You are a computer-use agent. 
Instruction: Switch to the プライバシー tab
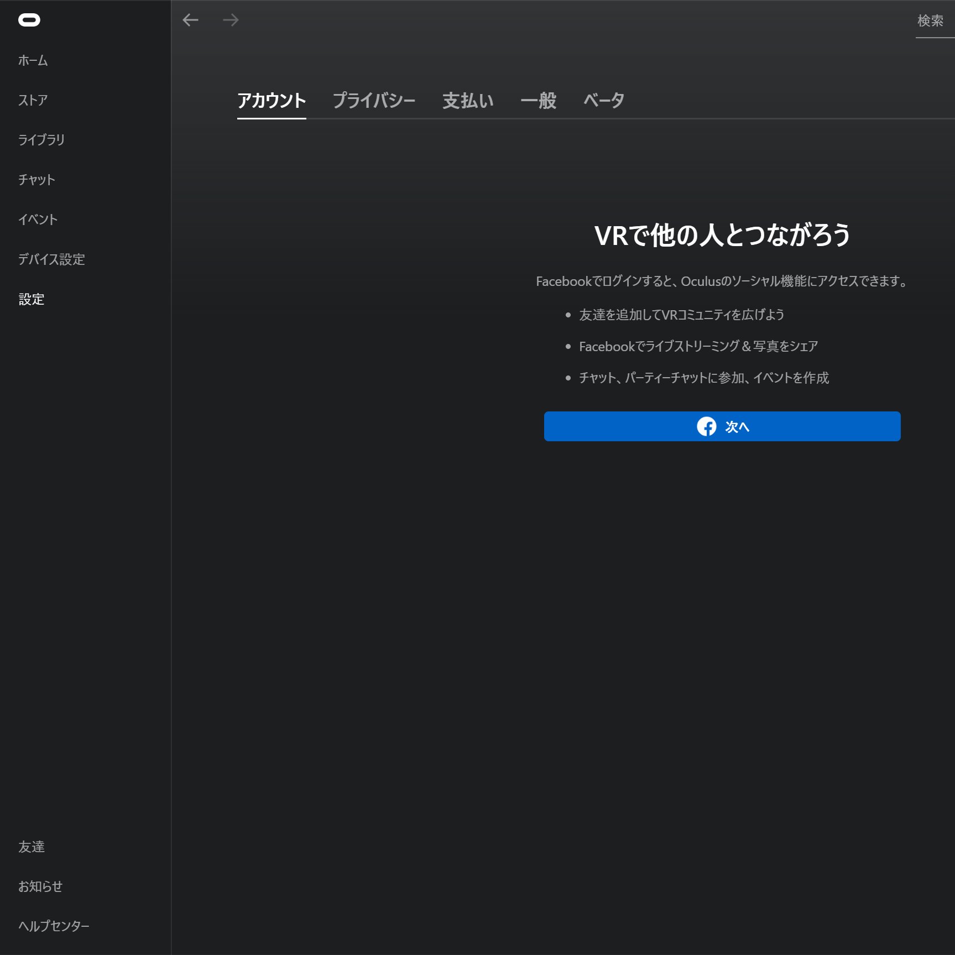pyautogui.click(x=375, y=100)
